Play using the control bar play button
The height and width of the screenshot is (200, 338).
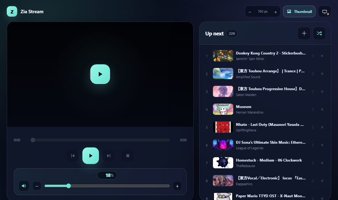tap(91, 156)
